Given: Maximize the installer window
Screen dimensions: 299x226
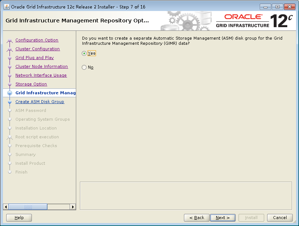Looking at the screenshot, I should [277, 7].
